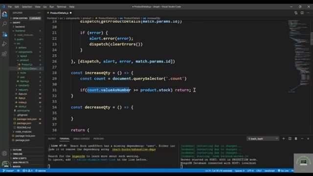Click the master branch indicator in status bar

click(x=8, y=171)
